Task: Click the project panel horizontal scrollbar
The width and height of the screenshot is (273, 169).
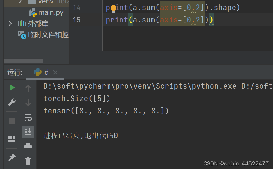Action: [24, 61]
